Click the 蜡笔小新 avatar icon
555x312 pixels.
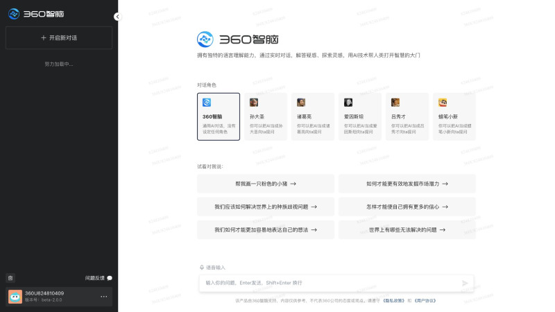[x=443, y=103]
